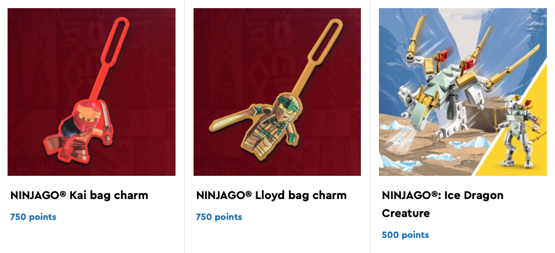Click the NINJAGO® Lloyd bag charm title
Viewport: 555px width, 253px height.
[x=271, y=196]
